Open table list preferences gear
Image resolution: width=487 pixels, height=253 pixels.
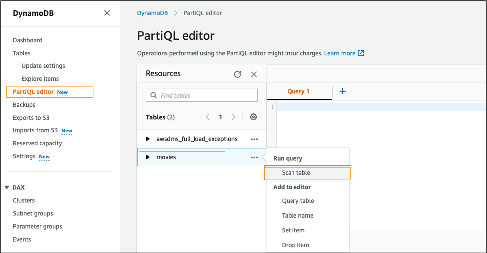253,117
